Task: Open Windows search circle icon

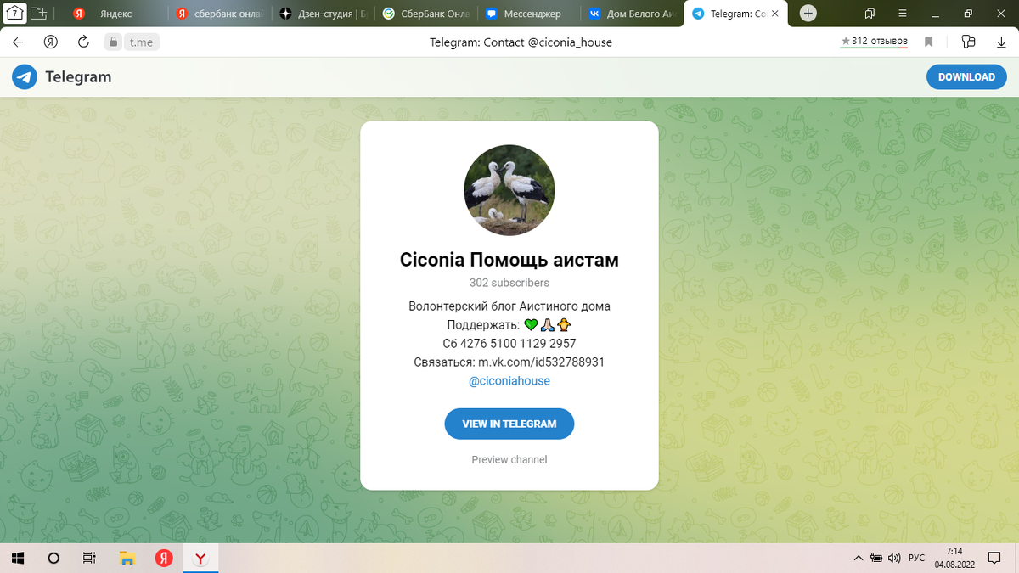Action: (x=53, y=558)
